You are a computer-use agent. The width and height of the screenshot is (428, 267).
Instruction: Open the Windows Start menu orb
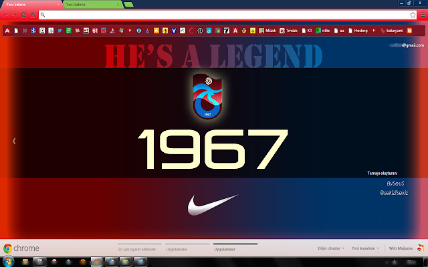[x=8, y=262]
